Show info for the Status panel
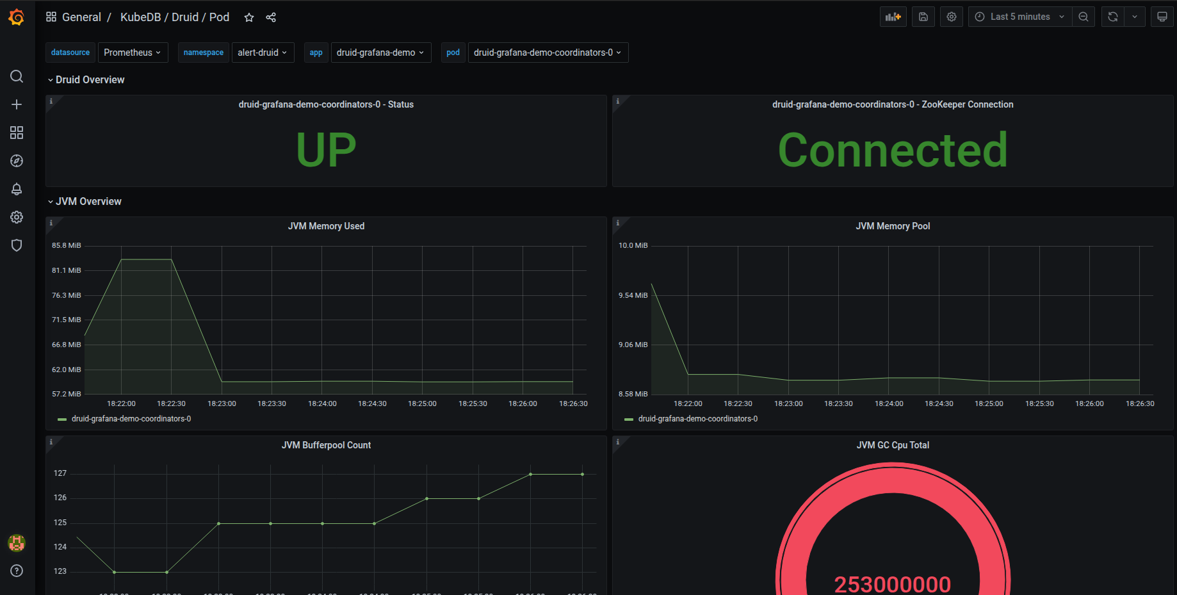Image resolution: width=1177 pixels, height=595 pixels. [x=51, y=101]
